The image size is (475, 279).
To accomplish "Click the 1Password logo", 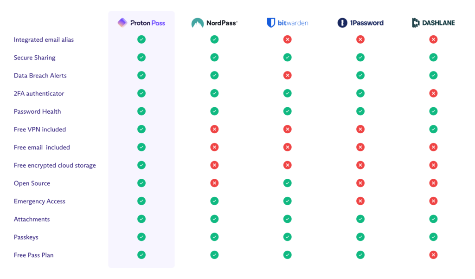I will [360, 23].
